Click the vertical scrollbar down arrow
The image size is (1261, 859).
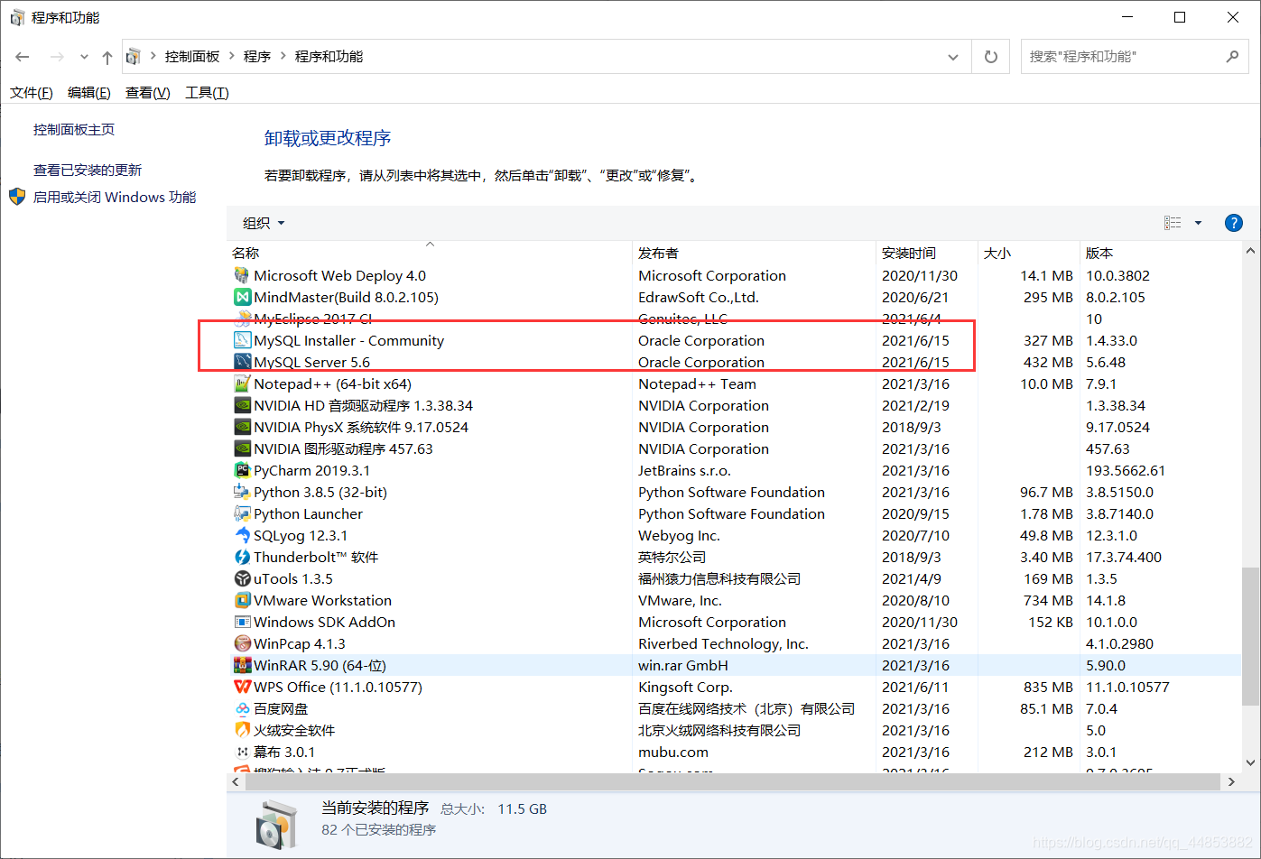point(1250,762)
